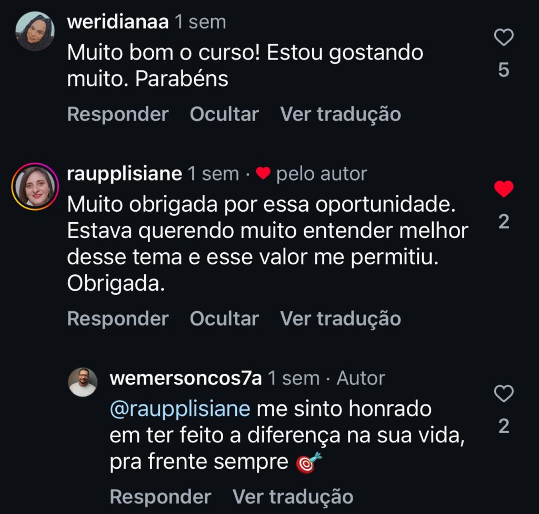
Task: Like weridianaa's comment with heart icon
Action: coord(504,37)
